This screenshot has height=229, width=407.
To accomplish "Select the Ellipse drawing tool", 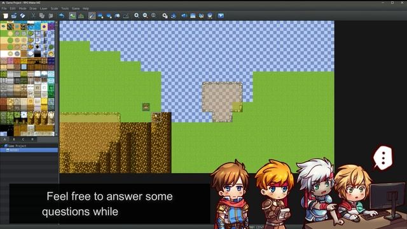I will click(109, 16).
